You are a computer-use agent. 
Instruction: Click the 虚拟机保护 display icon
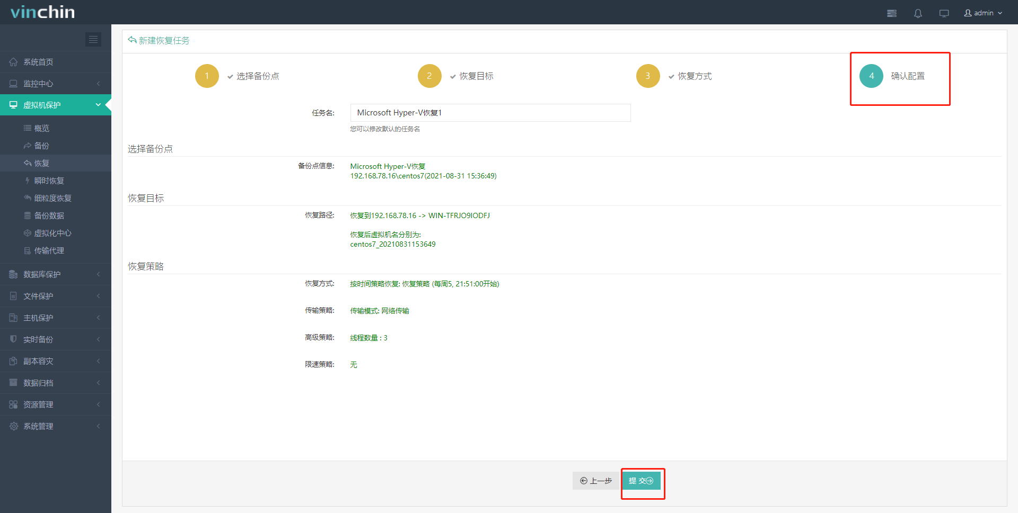point(13,105)
